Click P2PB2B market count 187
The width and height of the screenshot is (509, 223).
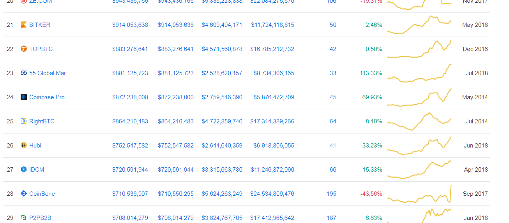(331, 218)
